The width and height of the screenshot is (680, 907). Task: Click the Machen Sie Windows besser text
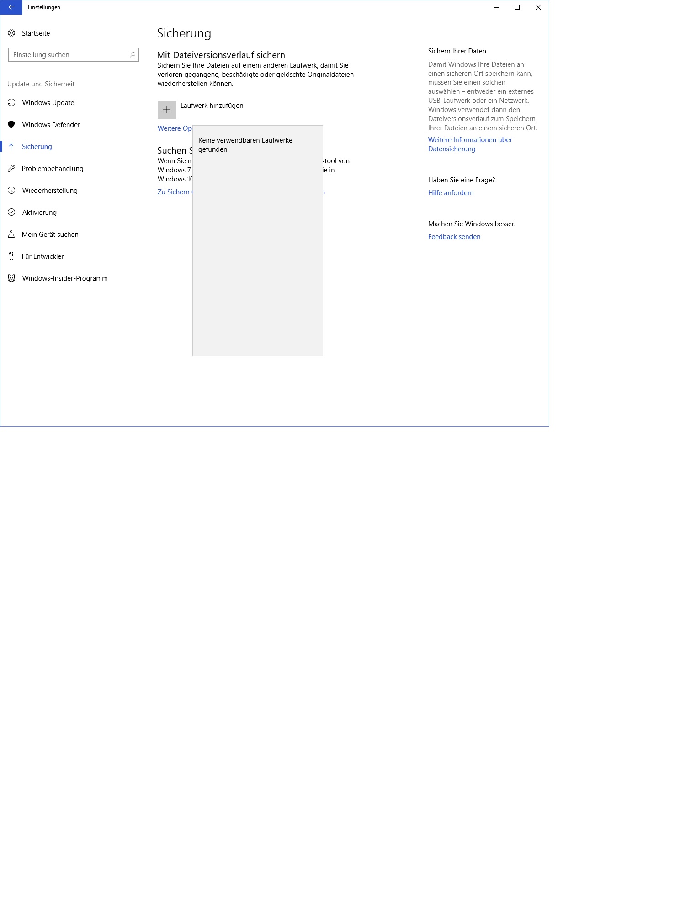[472, 224]
